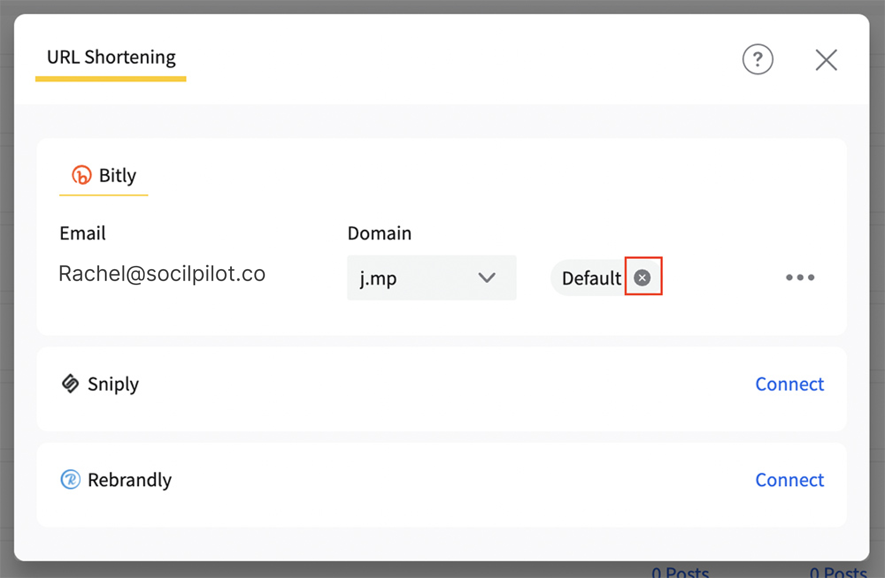The image size is (885, 578).
Task: Switch to the URL Shortening tab
Action: tap(111, 57)
